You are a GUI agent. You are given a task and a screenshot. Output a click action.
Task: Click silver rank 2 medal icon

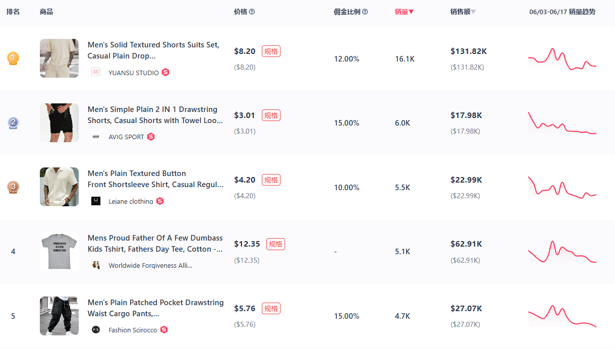(13, 123)
